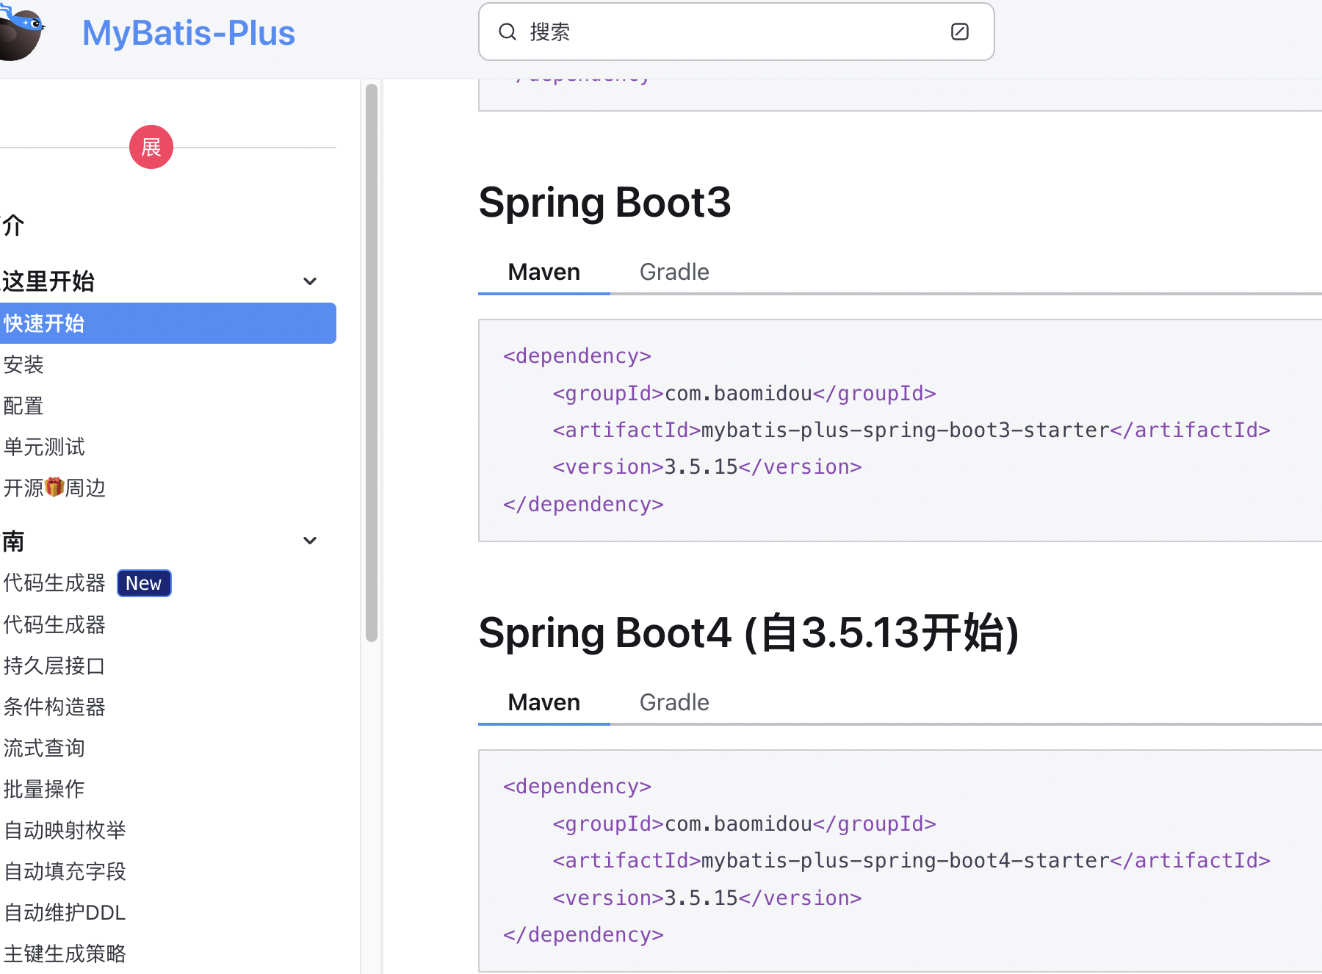The image size is (1322, 974).
Task: Open the 配置 sidebar page
Action: click(24, 405)
